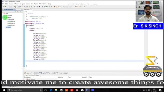Open Task View on the taskbar
Viewport: 164px width, 92px height.
45,90
